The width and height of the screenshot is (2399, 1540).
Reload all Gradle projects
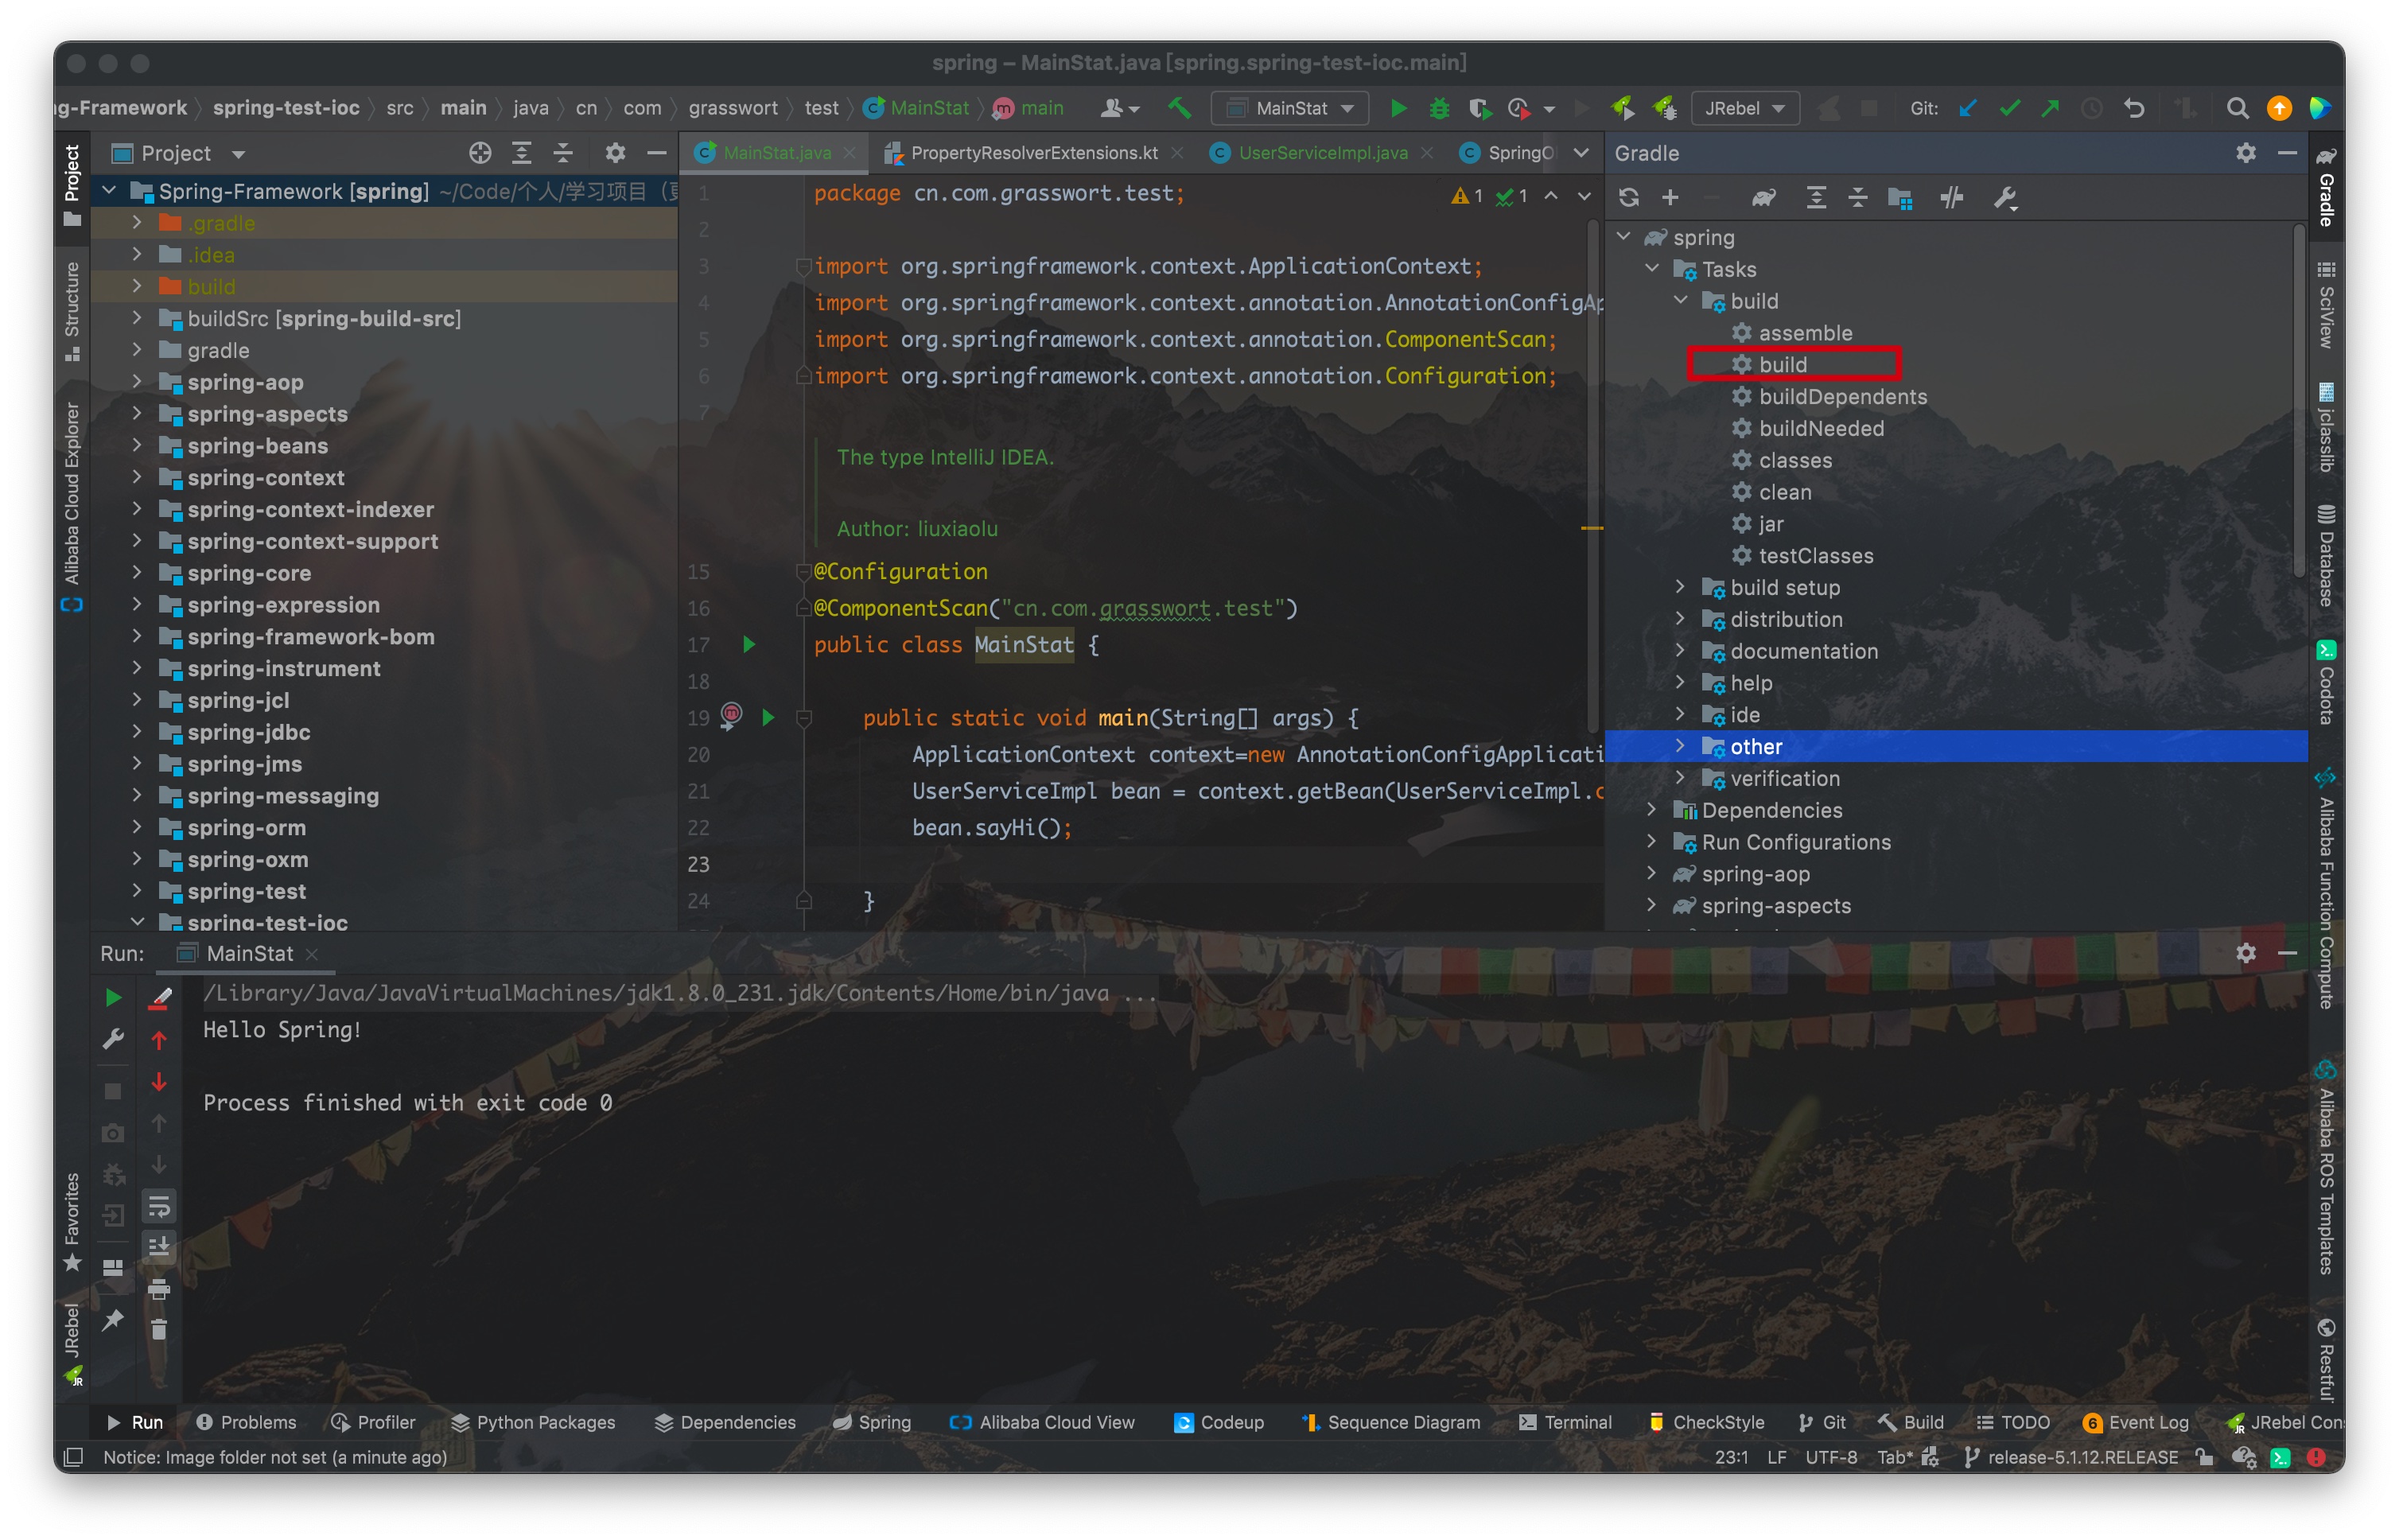tap(1629, 197)
